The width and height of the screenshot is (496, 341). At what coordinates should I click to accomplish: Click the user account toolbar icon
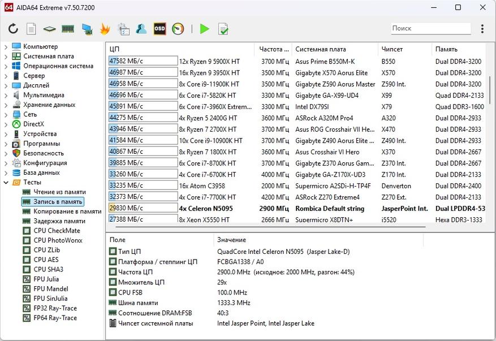point(141,29)
